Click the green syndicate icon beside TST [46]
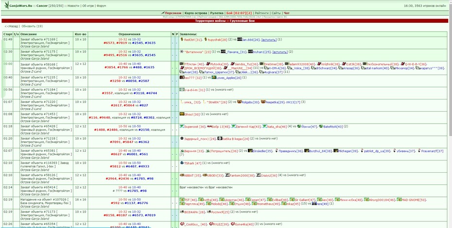452x228 pixels. pos(182,199)
